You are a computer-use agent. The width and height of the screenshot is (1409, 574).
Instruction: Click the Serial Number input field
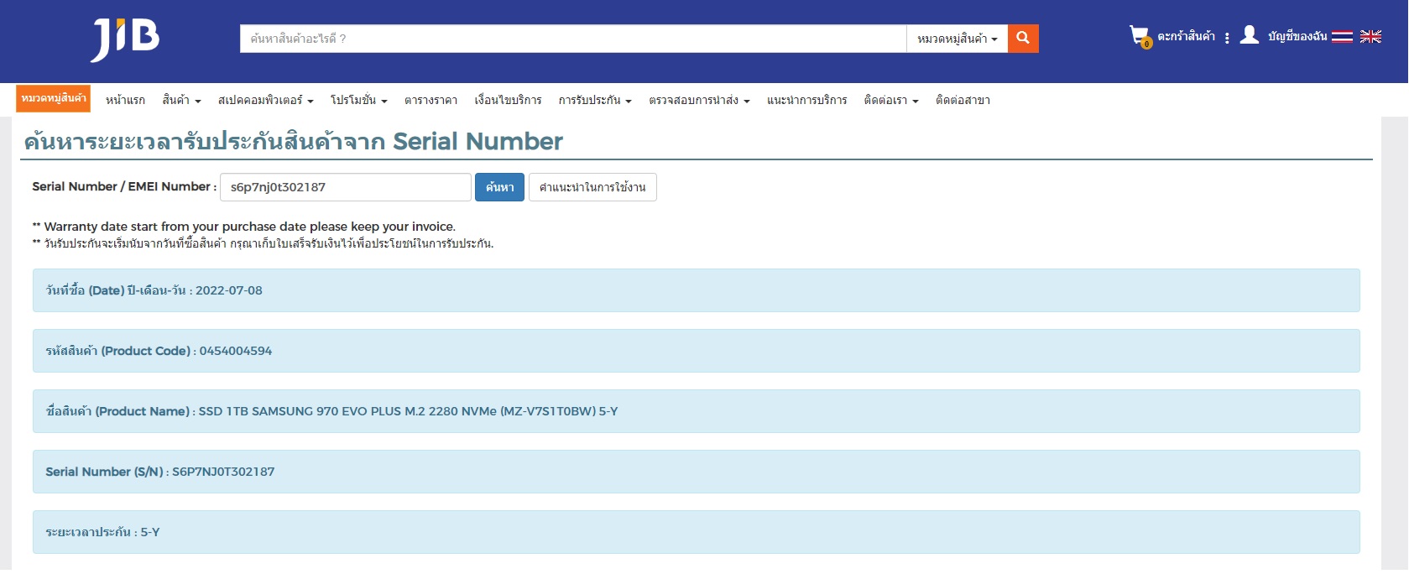point(346,187)
